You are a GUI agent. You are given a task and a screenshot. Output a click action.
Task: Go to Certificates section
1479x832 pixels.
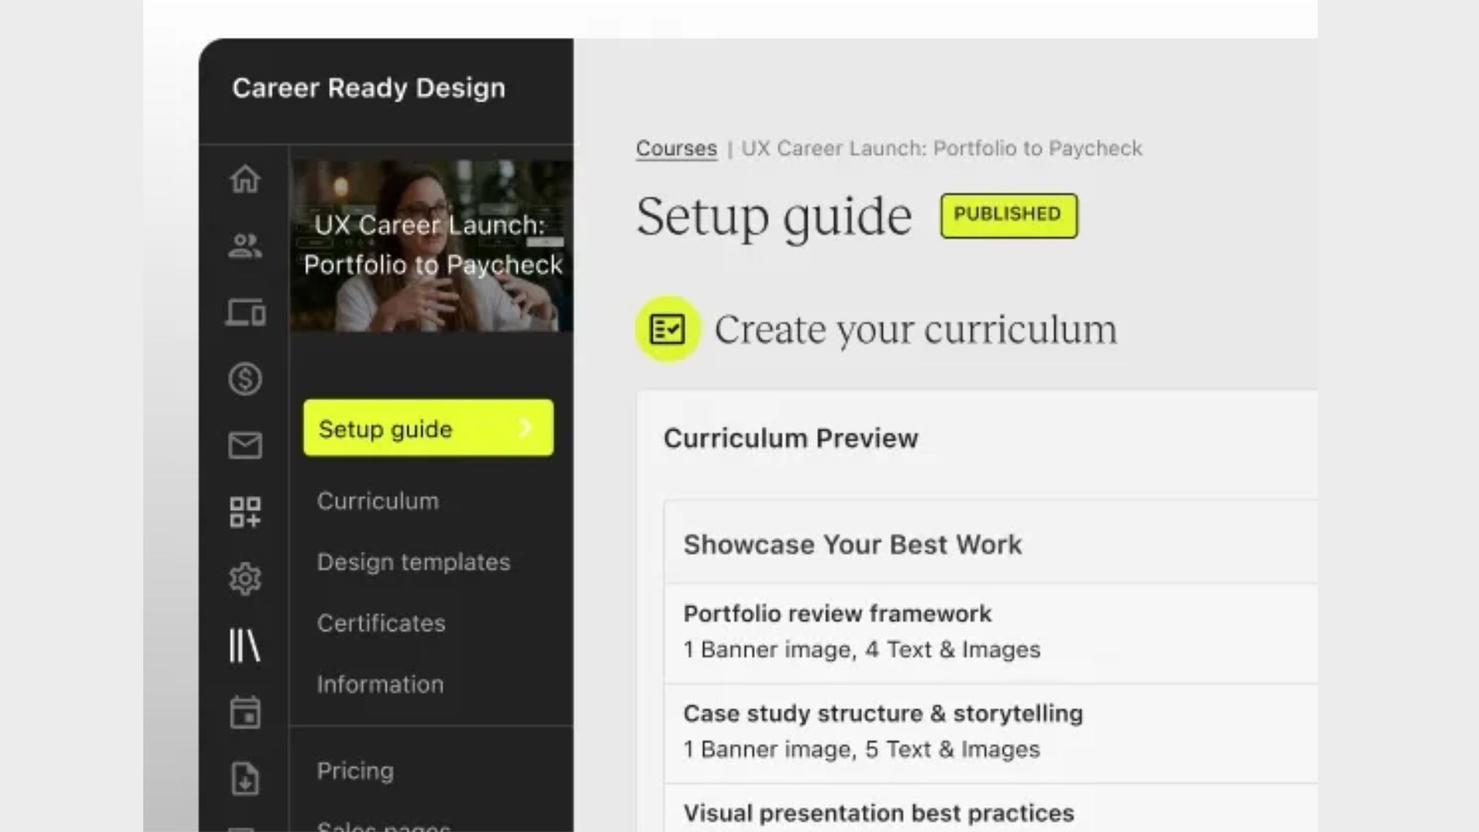pyautogui.click(x=381, y=623)
